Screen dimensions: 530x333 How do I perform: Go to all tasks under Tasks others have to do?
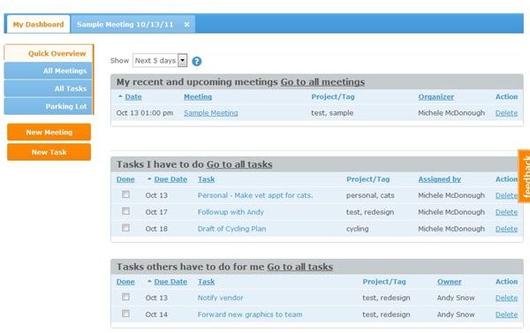click(299, 267)
